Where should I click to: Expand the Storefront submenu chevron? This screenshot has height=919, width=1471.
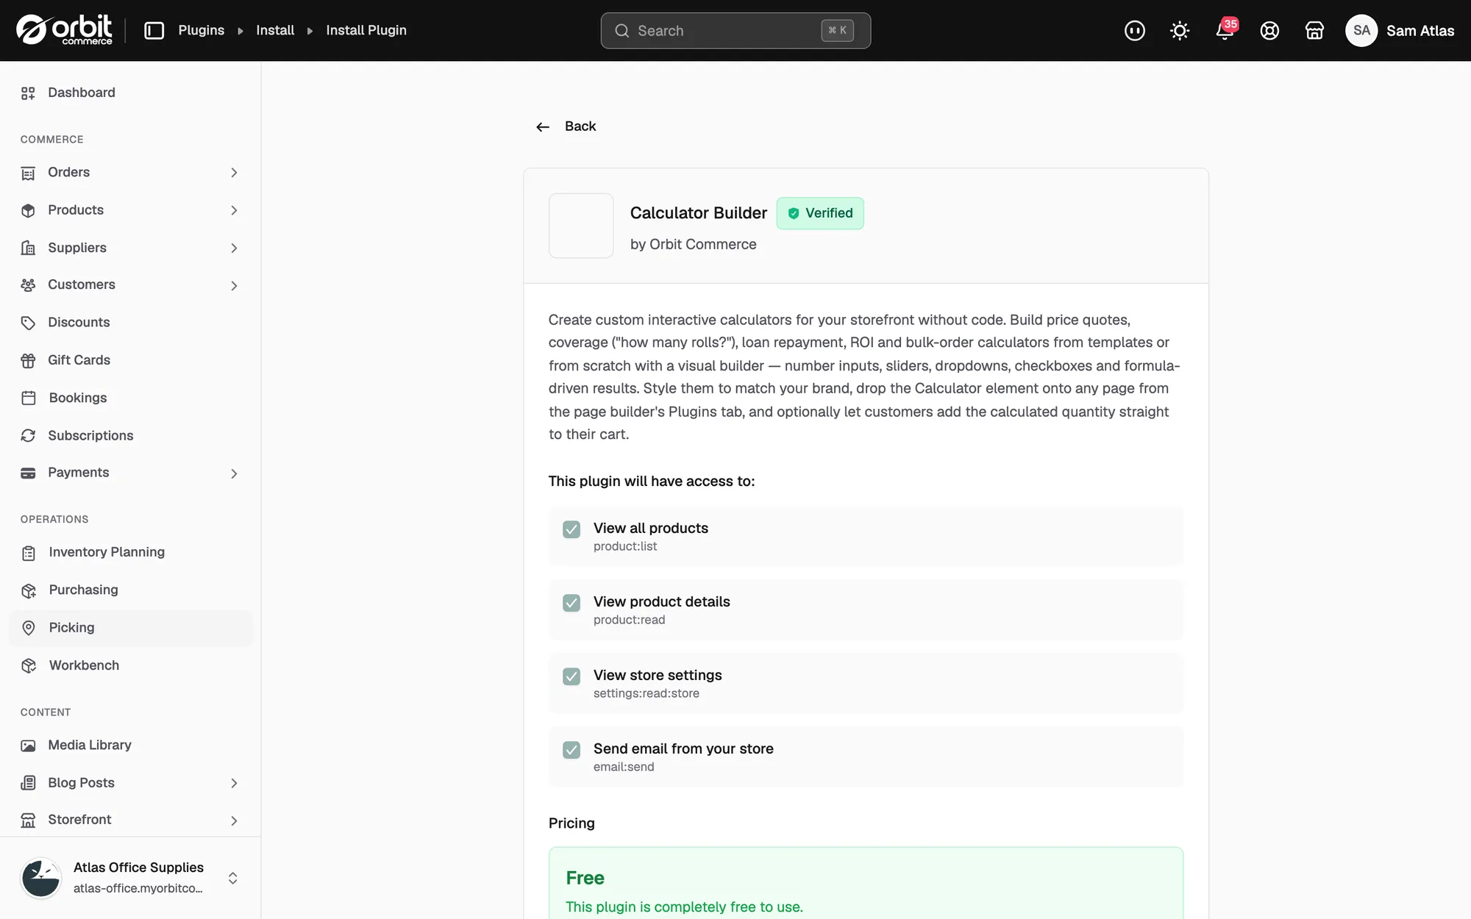(x=234, y=820)
